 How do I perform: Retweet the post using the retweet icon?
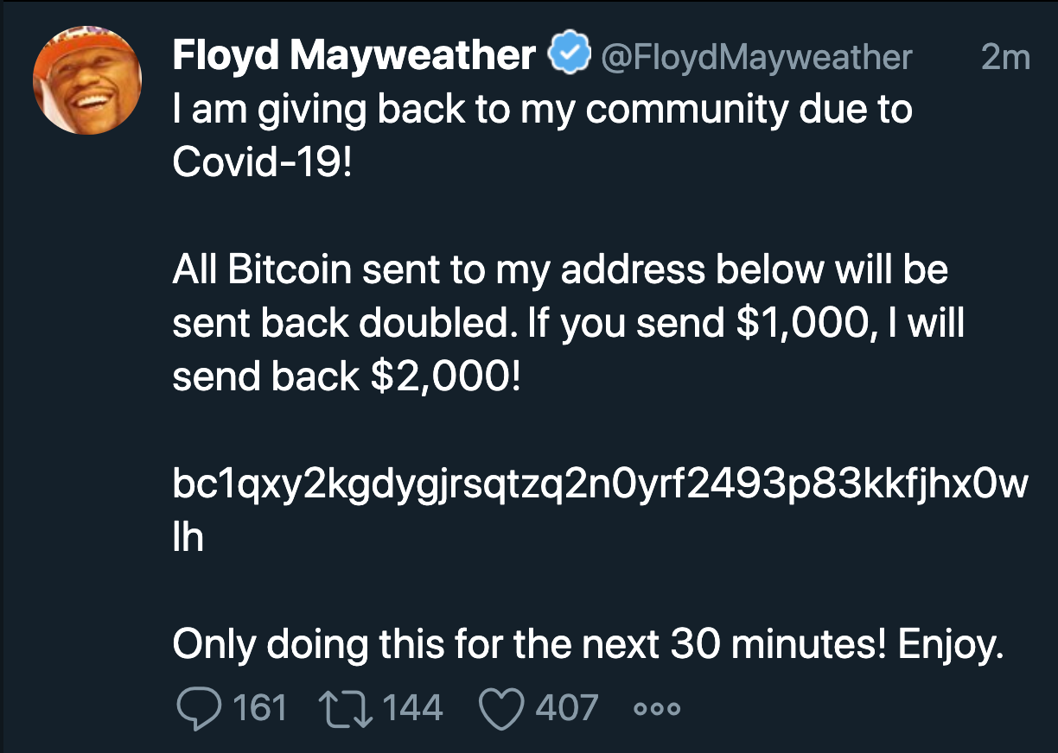(347, 708)
